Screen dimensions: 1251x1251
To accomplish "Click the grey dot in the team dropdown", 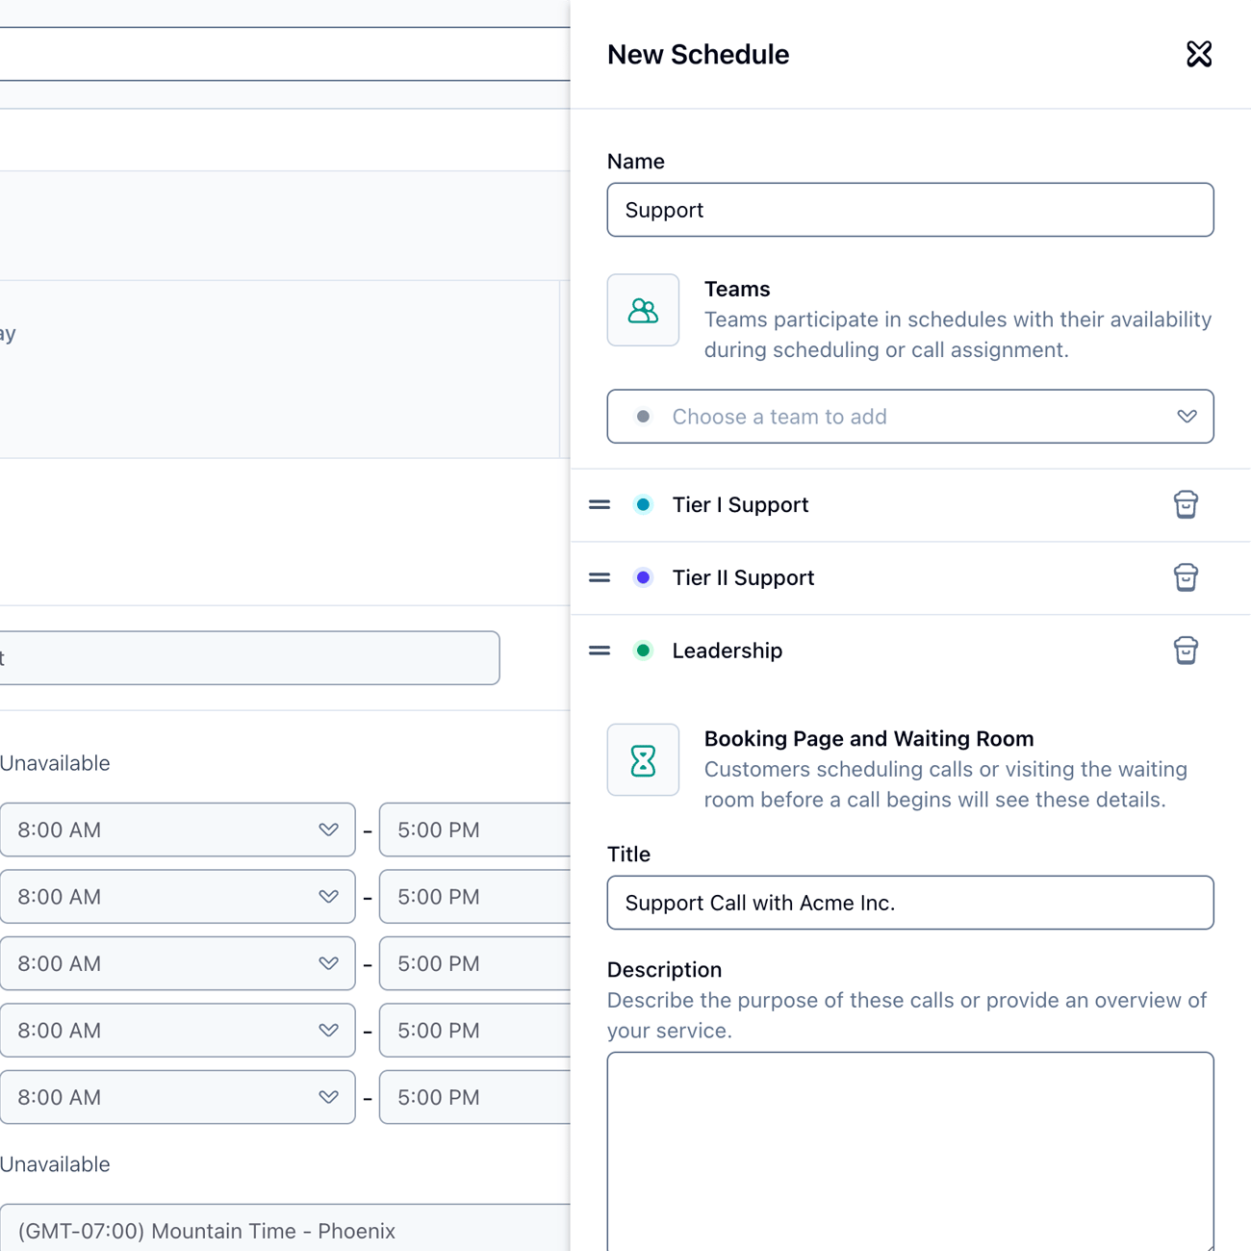I will (x=643, y=417).
